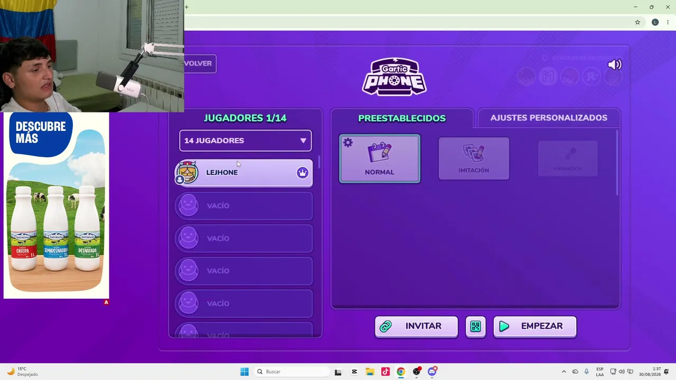Click the Invitar button
Viewport: 676px width, 380px height.
[416, 326]
